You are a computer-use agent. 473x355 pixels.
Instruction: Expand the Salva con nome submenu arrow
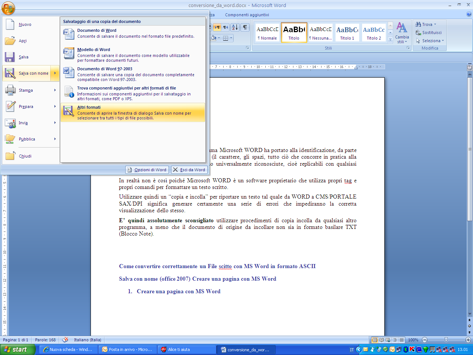click(x=55, y=73)
